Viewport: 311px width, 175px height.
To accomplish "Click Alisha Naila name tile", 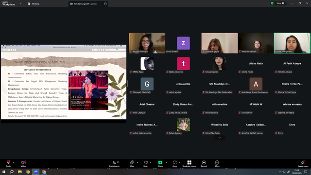I will [x=256, y=64].
